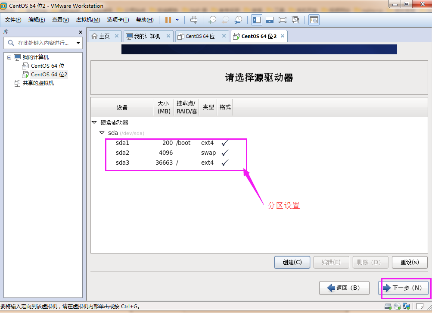Open the 虚拟机(M) menu
This screenshot has width=432, height=313.
click(x=88, y=20)
